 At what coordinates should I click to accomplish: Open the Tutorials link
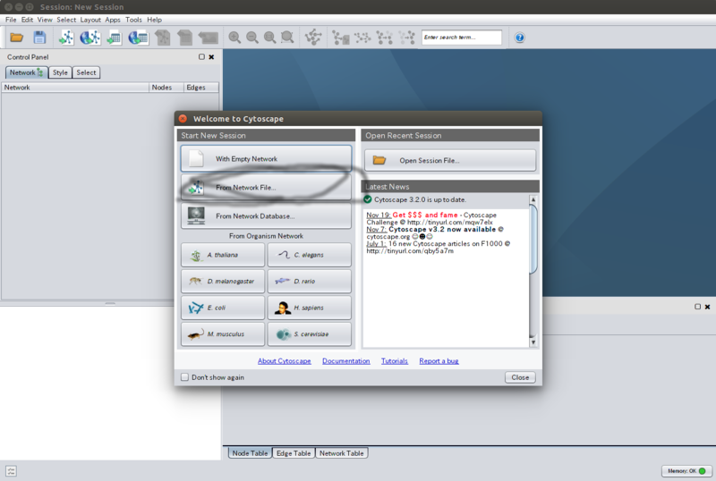[395, 361]
